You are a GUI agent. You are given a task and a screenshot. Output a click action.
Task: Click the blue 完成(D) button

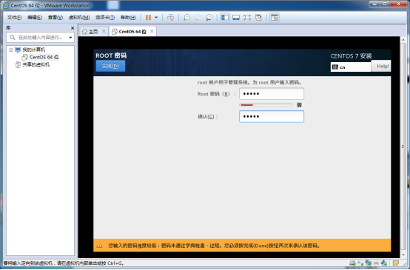(110, 66)
